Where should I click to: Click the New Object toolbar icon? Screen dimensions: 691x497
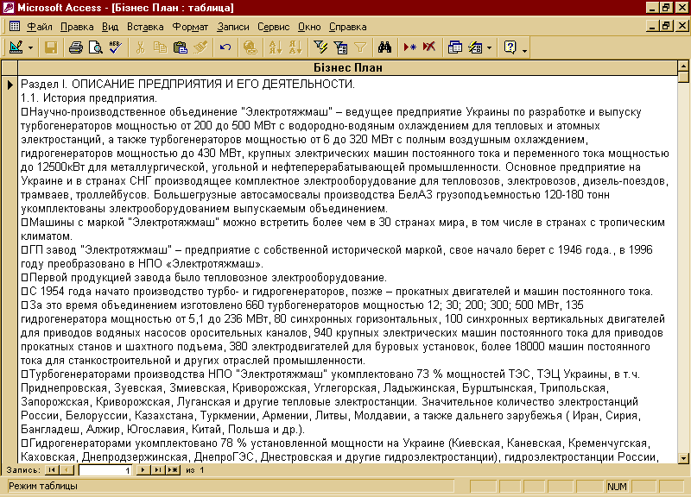click(x=476, y=47)
